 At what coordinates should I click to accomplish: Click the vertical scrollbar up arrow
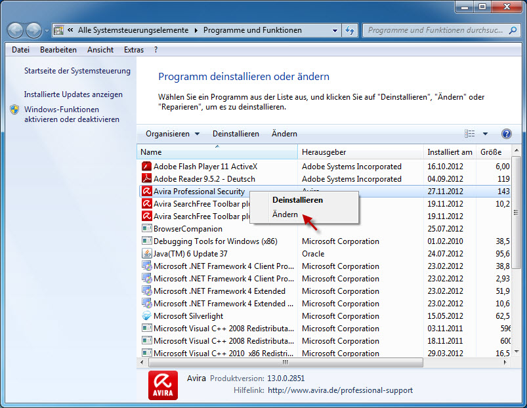[516, 150]
